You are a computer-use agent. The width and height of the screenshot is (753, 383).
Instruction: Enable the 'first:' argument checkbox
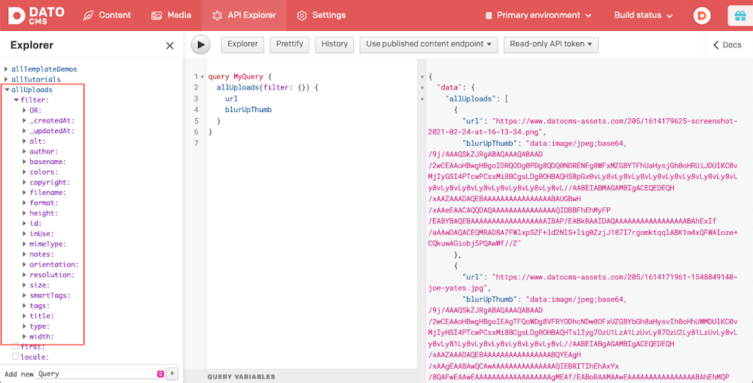[15, 347]
